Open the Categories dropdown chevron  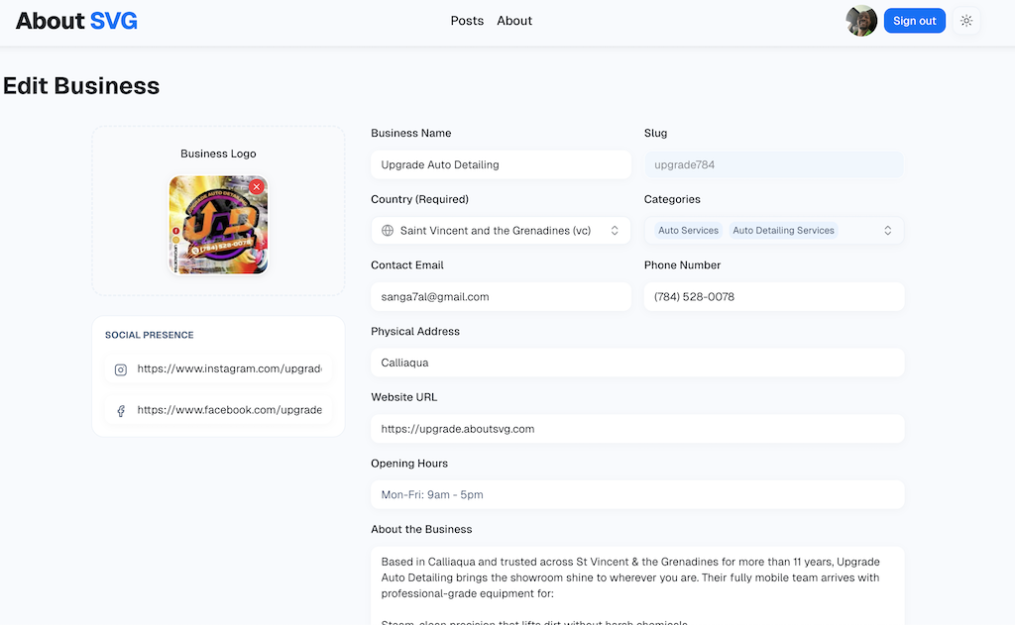tap(887, 231)
